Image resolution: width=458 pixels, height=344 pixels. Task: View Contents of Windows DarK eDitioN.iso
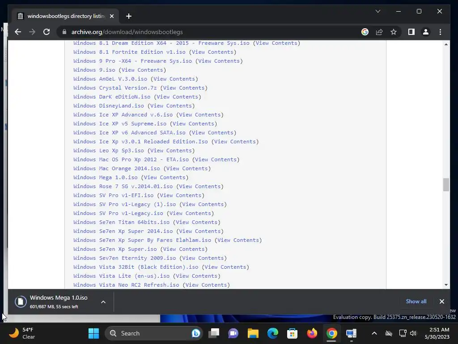(178, 97)
